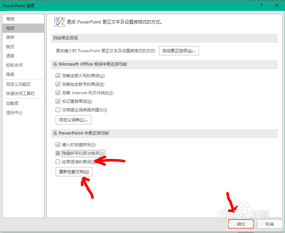Close the PowerPoint 选项 dialog
Viewport: 285px width, 233px height.
pos(277,6)
